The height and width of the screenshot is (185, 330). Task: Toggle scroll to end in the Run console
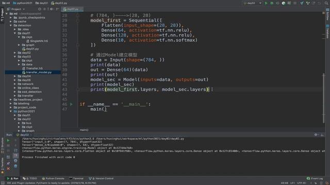pyautogui.click(x=15, y=156)
